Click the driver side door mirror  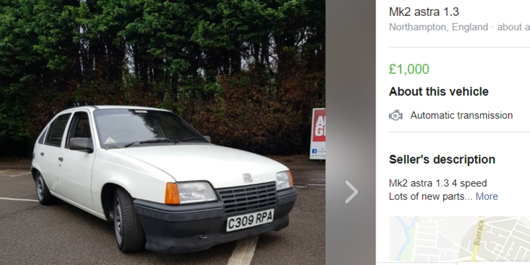pos(81,144)
